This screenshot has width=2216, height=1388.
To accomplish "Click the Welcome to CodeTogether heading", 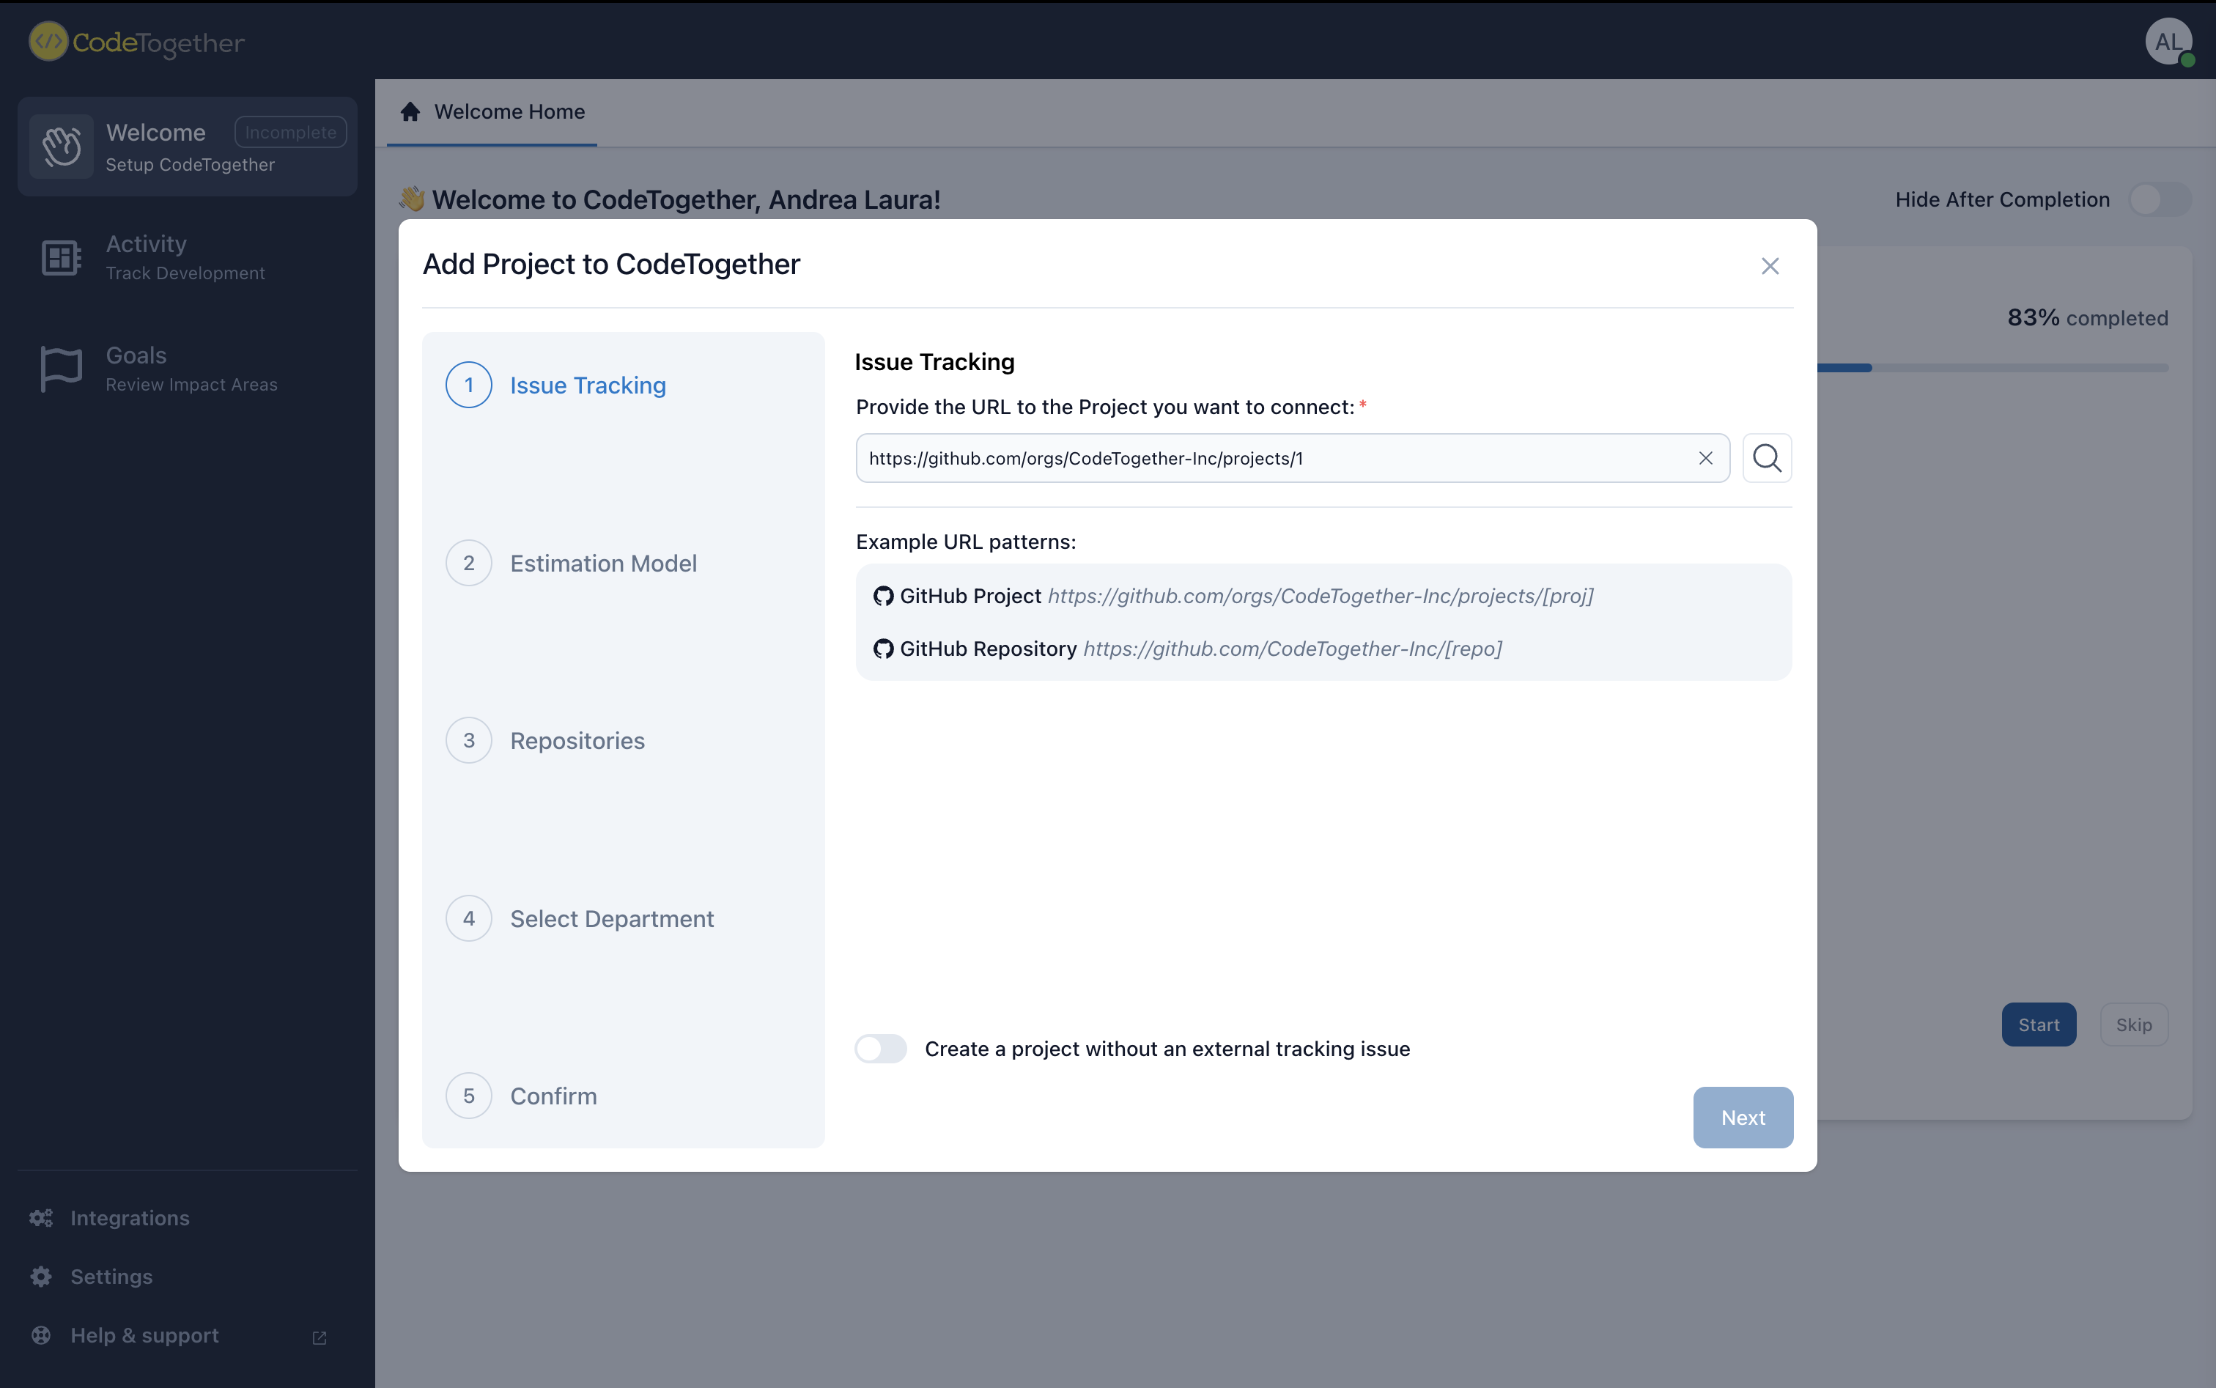I will (x=686, y=199).
